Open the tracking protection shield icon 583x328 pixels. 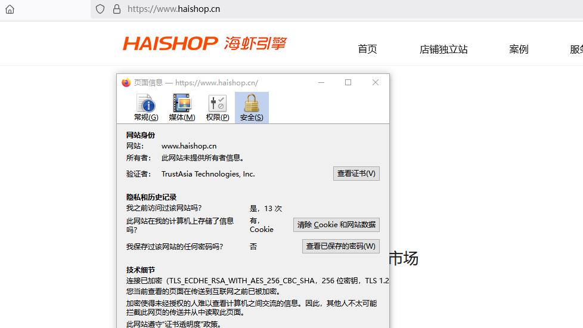[x=100, y=9]
